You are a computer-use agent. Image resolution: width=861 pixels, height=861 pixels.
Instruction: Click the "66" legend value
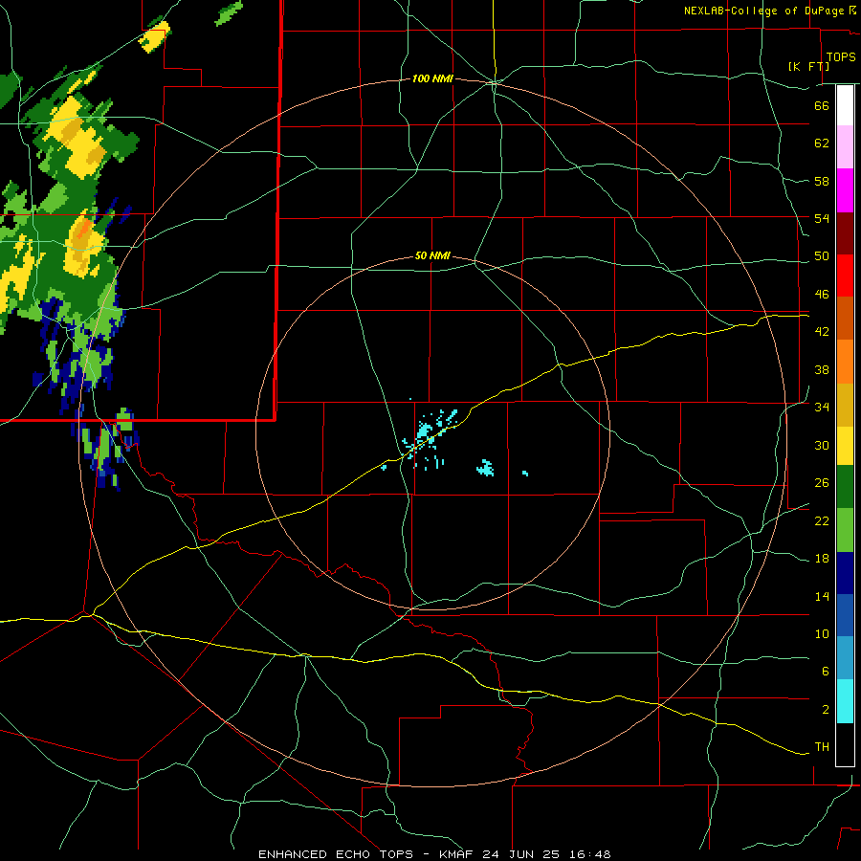822,105
